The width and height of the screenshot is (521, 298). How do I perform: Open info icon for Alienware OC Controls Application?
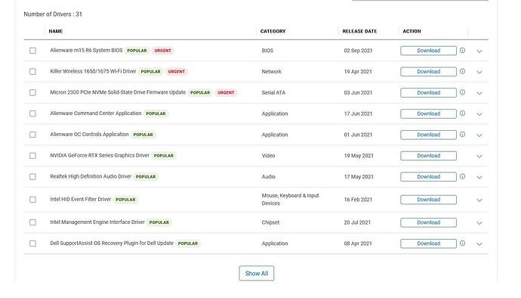[x=462, y=134]
